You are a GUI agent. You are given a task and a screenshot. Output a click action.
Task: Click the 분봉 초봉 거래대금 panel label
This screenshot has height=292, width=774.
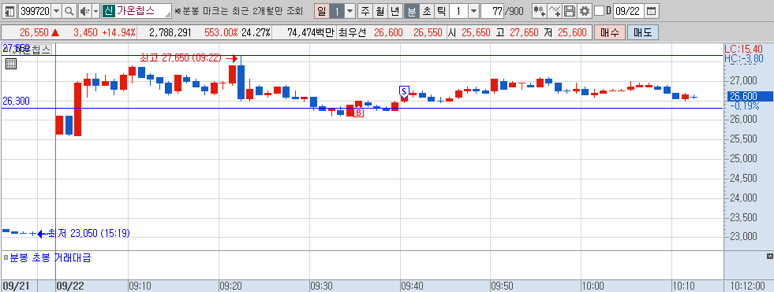(50, 257)
